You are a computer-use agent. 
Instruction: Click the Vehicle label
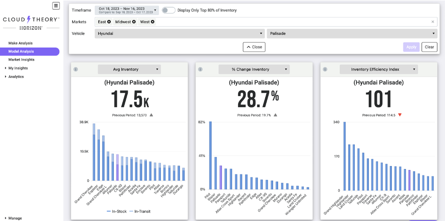[x=78, y=33]
